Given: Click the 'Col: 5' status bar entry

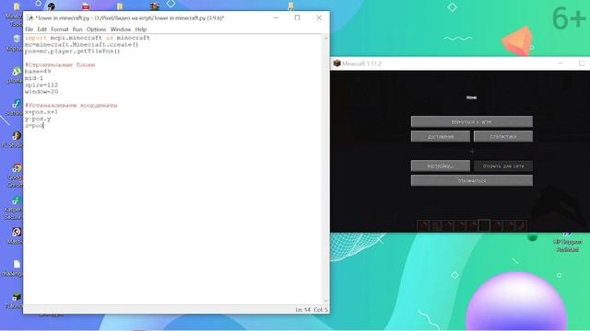Looking at the screenshot, I should point(321,310).
